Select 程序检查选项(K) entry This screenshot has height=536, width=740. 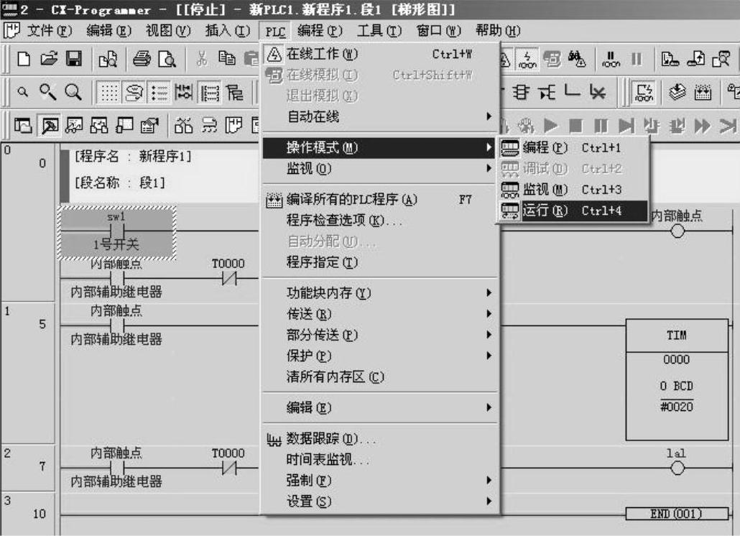(x=380, y=221)
